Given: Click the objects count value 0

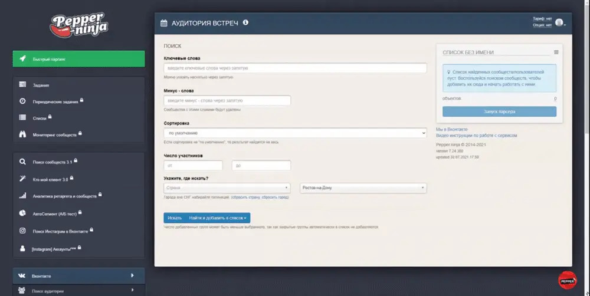Looking at the screenshot, I should point(555,98).
